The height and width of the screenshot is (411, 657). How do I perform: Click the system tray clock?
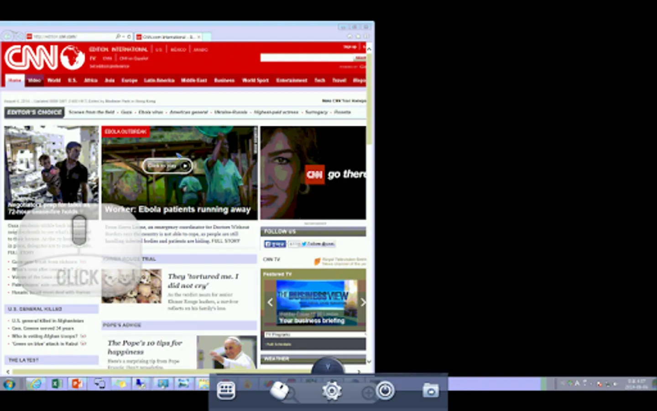(636, 384)
